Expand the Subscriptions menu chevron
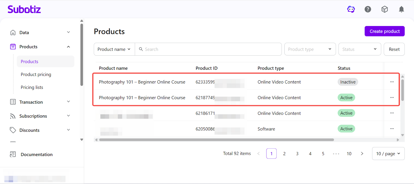Image resolution: width=414 pixels, height=184 pixels. click(x=68, y=116)
